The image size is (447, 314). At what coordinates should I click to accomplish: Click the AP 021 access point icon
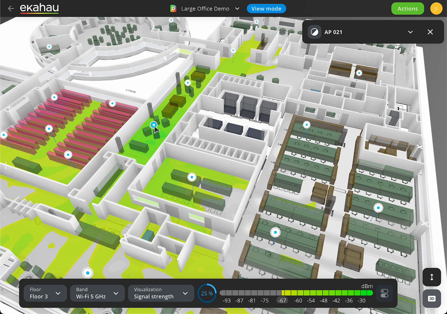(x=314, y=32)
